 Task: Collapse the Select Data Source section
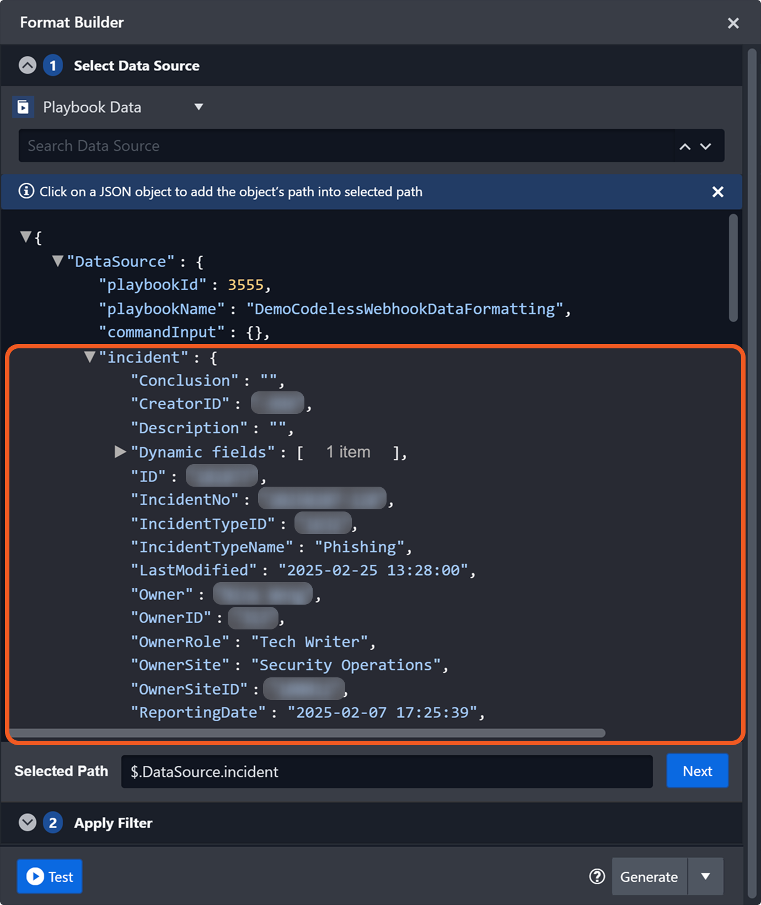coord(28,66)
